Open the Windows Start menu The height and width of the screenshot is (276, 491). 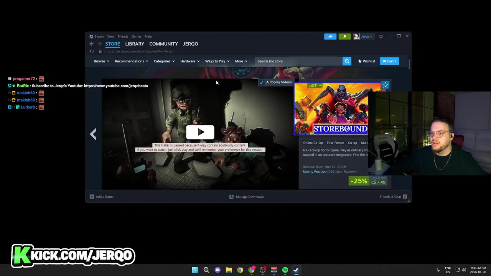point(195,270)
